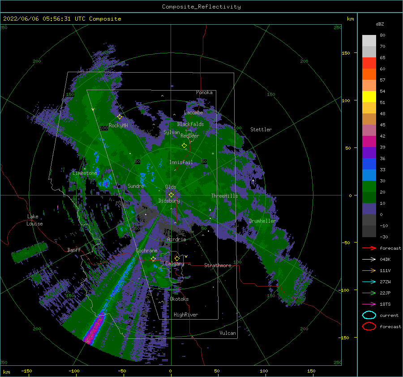Image resolution: width=403 pixels, height=377 pixels.
Task: Click the yellow diamond marker below Cochrane
Action: click(x=154, y=259)
